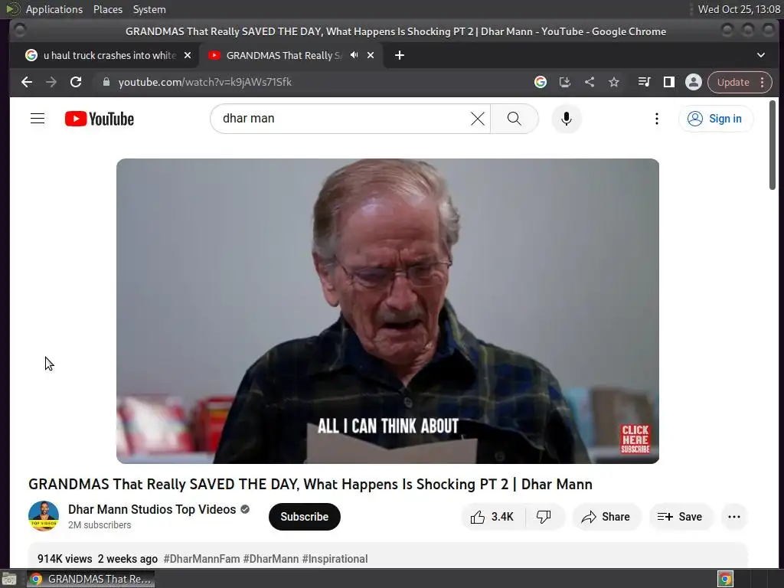Open YouTube hamburger guide menu
Viewport: 784px width, 588px height.
click(x=38, y=119)
